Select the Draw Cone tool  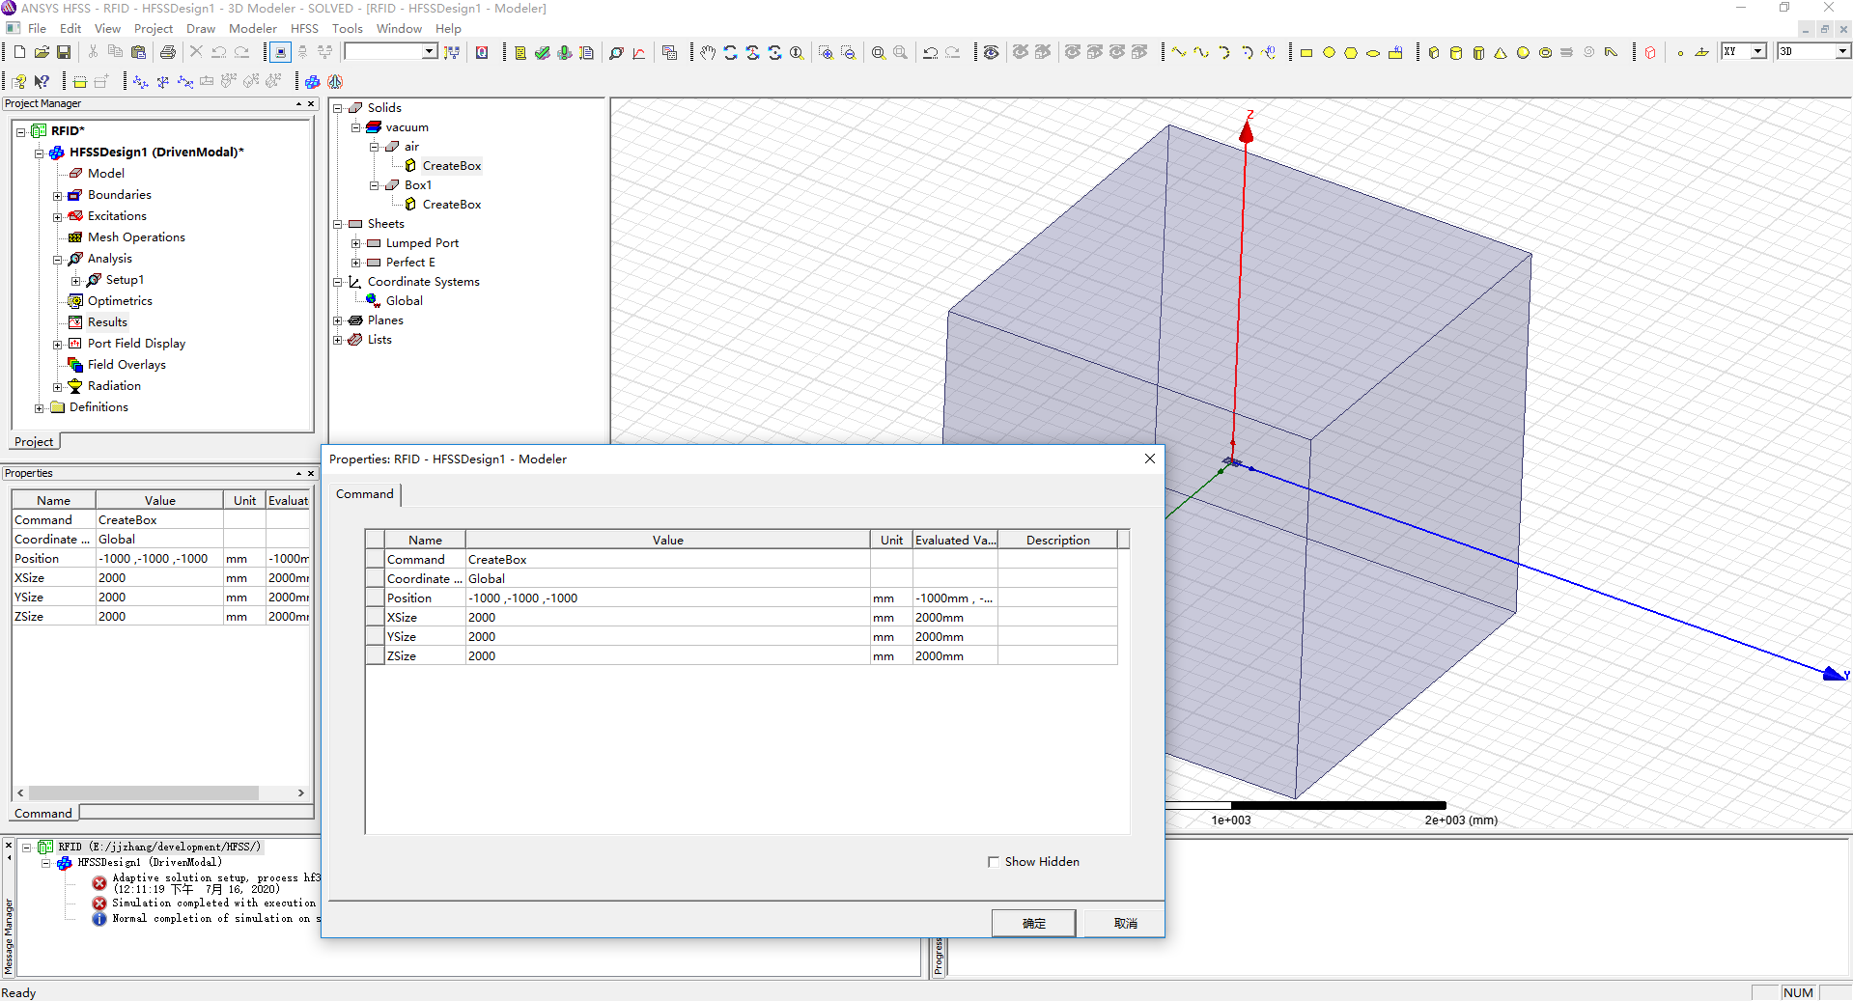1501,52
